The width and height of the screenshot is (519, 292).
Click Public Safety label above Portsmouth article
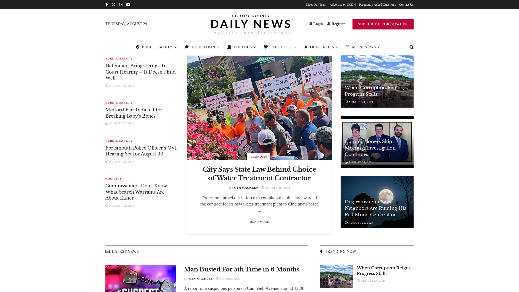119,141
